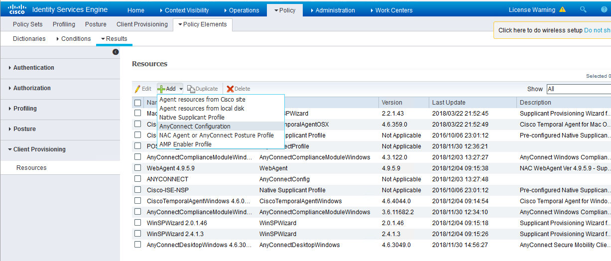Click the timestamp 2018/12/04 09:15:38
The height and width of the screenshot is (261, 611).
(x=460, y=168)
